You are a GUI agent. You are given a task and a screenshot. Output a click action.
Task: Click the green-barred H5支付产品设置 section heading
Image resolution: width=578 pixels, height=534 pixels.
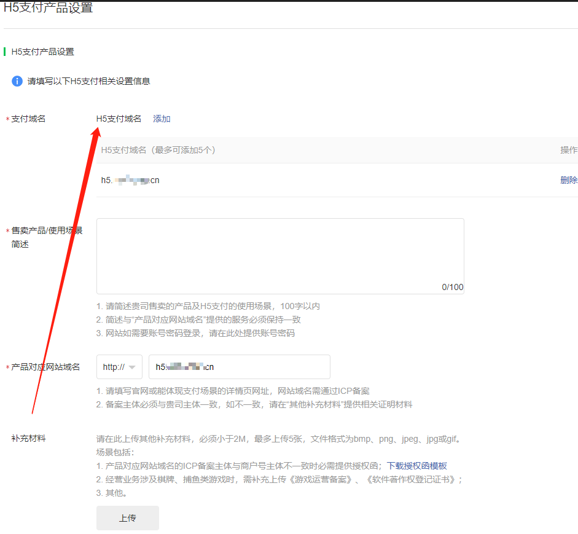42,52
